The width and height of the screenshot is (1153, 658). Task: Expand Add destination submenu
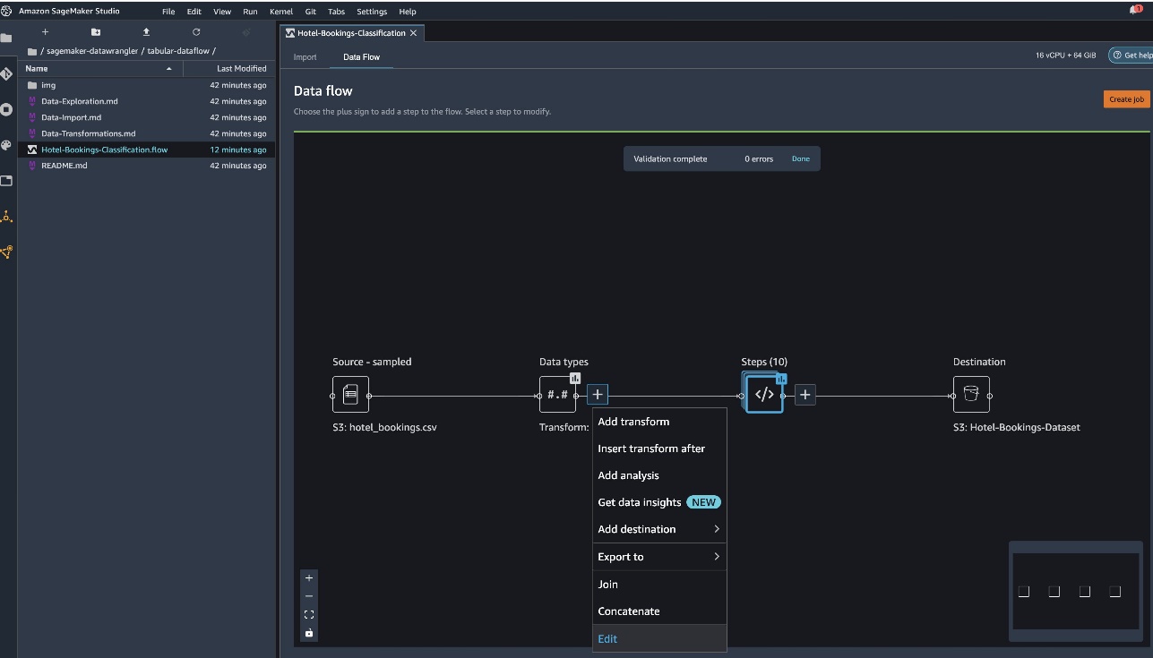(659, 529)
